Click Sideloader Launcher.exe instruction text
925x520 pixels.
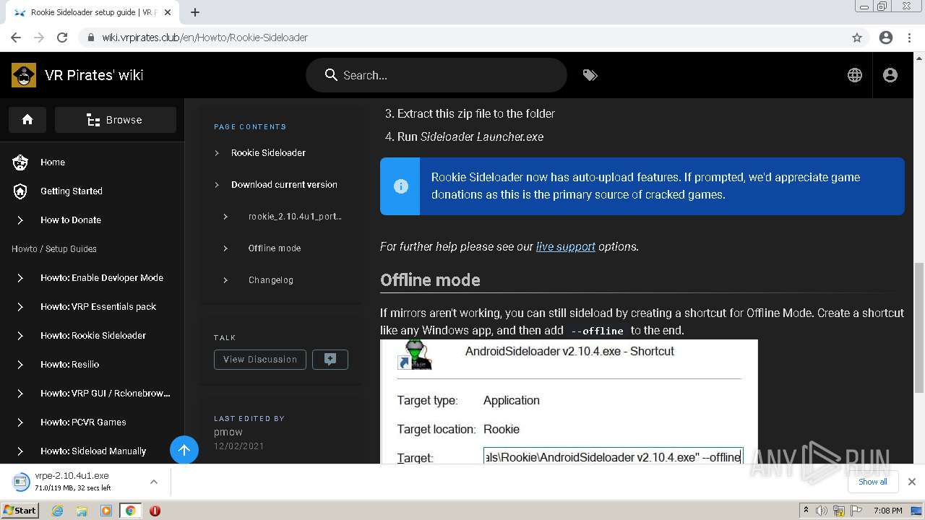pyautogui.click(x=482, y=136)
